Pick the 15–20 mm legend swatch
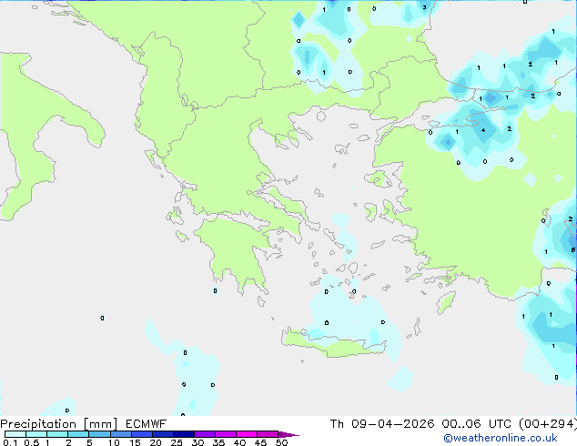 pos(142,434)
